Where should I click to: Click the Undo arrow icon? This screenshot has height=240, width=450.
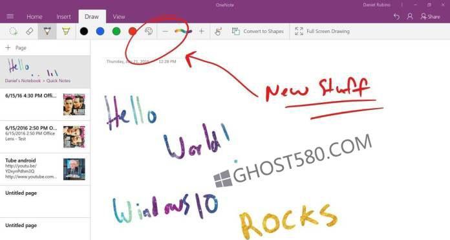point(396,17)
